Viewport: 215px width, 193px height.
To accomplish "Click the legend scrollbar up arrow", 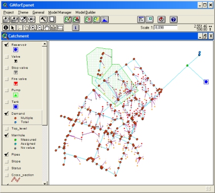I will pyautogui.click(x=45, y=44).
